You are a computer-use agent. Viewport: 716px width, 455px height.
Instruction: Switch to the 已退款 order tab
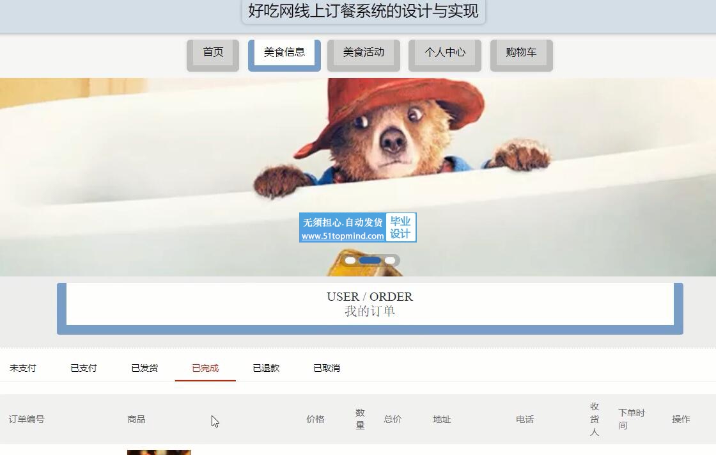[266, 368]
